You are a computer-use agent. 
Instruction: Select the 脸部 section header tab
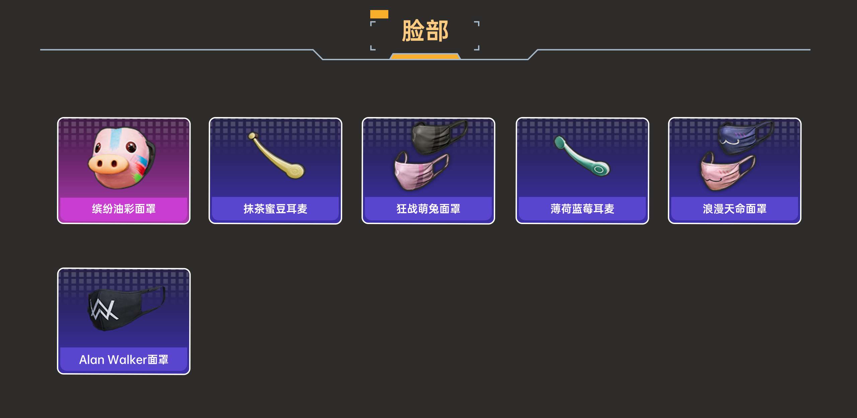coord(425,31)
